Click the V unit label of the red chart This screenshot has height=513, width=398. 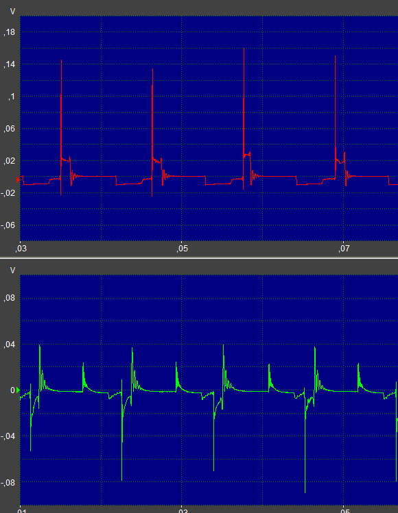[12, 12]
